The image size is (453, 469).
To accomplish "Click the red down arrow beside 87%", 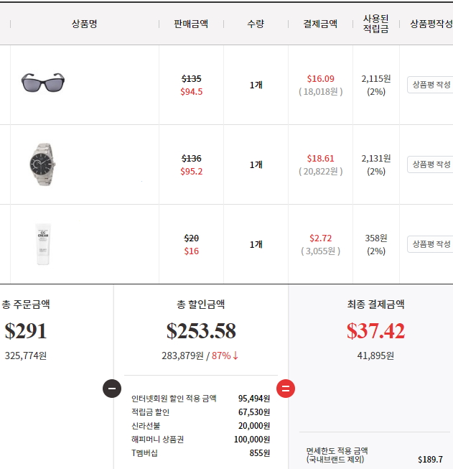I will [x=235, y=356].
